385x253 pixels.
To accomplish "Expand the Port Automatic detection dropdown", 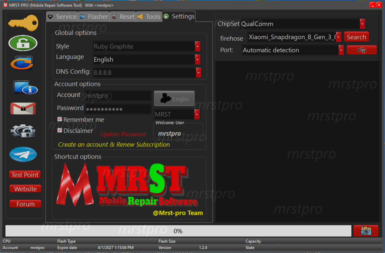I will (x=341, y=50).
